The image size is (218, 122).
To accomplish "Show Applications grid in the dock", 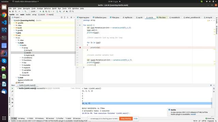I will (4, 118).
